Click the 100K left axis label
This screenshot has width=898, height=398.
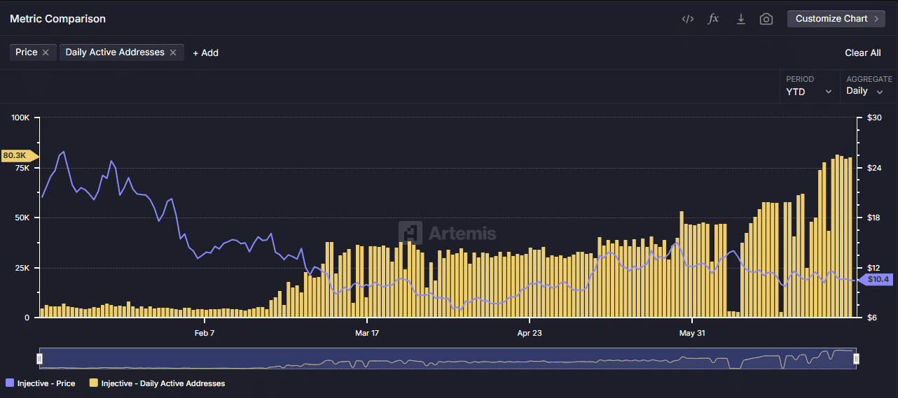coord(21,118)
